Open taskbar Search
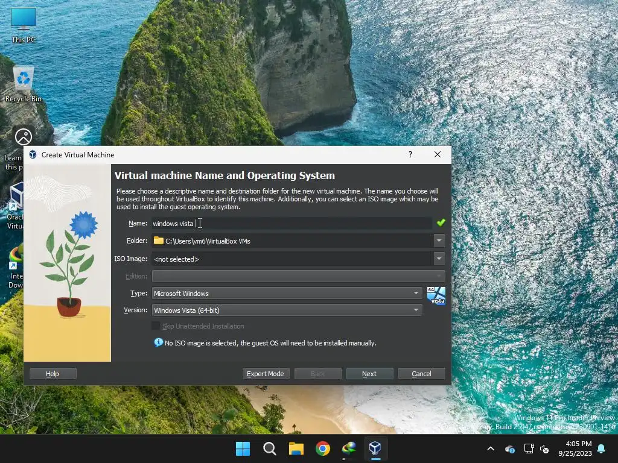Screen dimensions: 618x463 (x=270, y=449)
